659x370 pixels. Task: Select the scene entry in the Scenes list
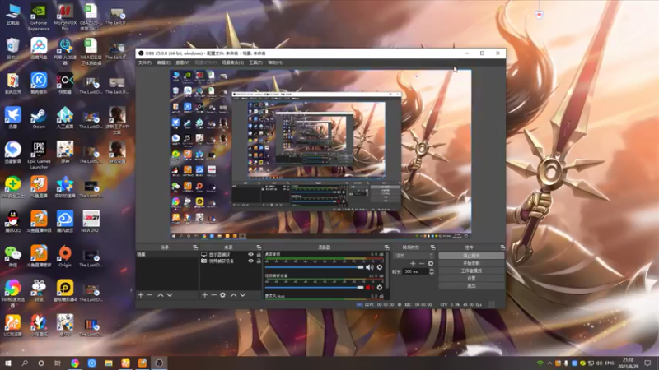point(167,254)
